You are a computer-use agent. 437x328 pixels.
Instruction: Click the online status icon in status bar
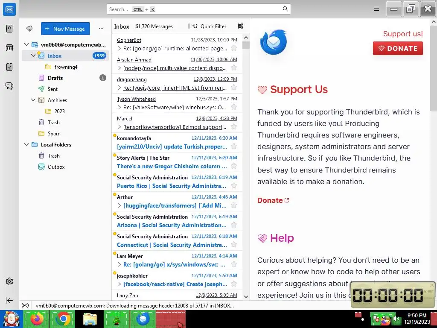click(25, 305)
